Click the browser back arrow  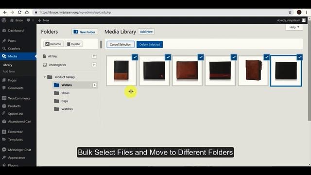tap(5, 12)
